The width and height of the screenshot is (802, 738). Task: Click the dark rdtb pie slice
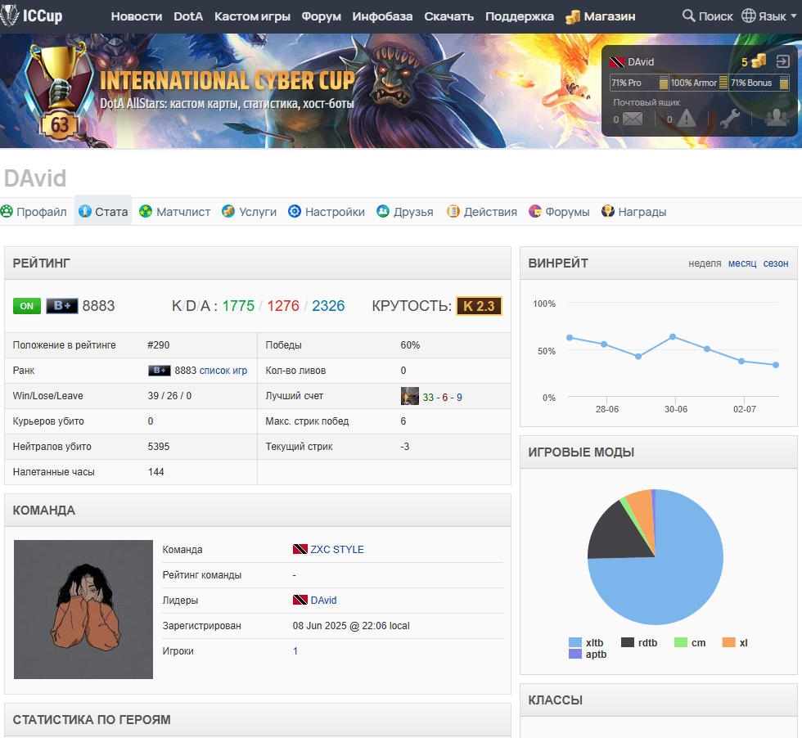(x=616, y=534)
